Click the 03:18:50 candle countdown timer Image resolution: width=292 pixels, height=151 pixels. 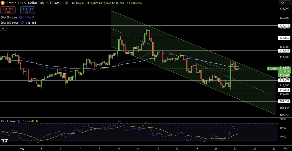(284, 71)
